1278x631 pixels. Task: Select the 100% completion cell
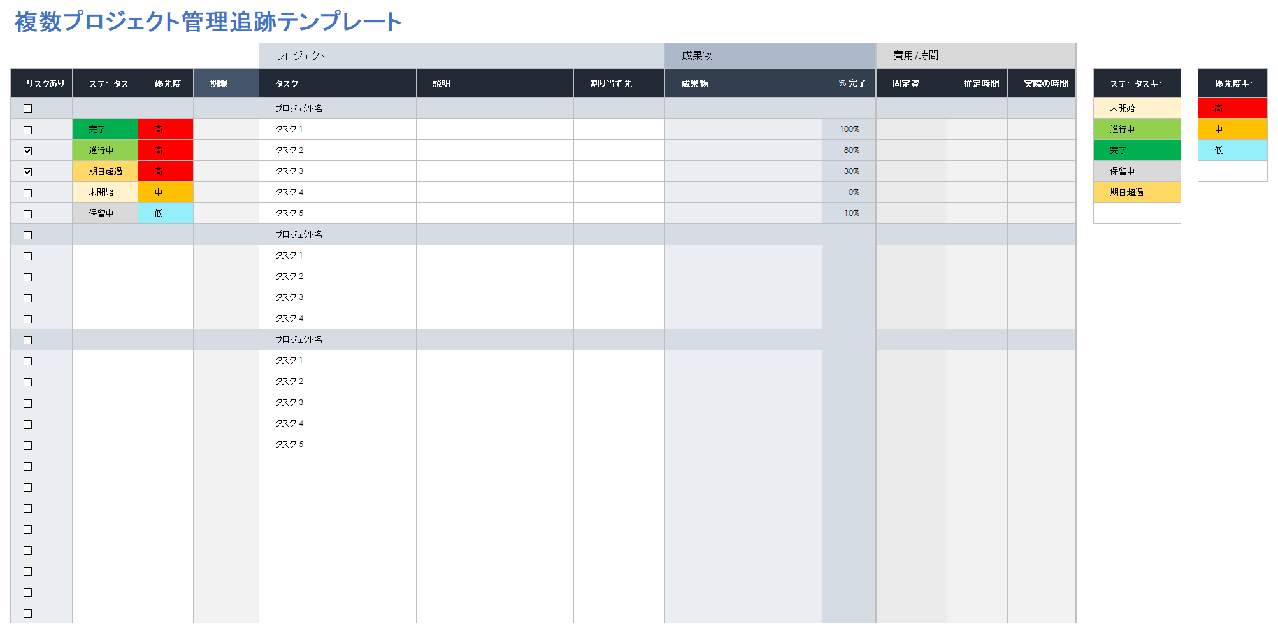click(849, 129)
